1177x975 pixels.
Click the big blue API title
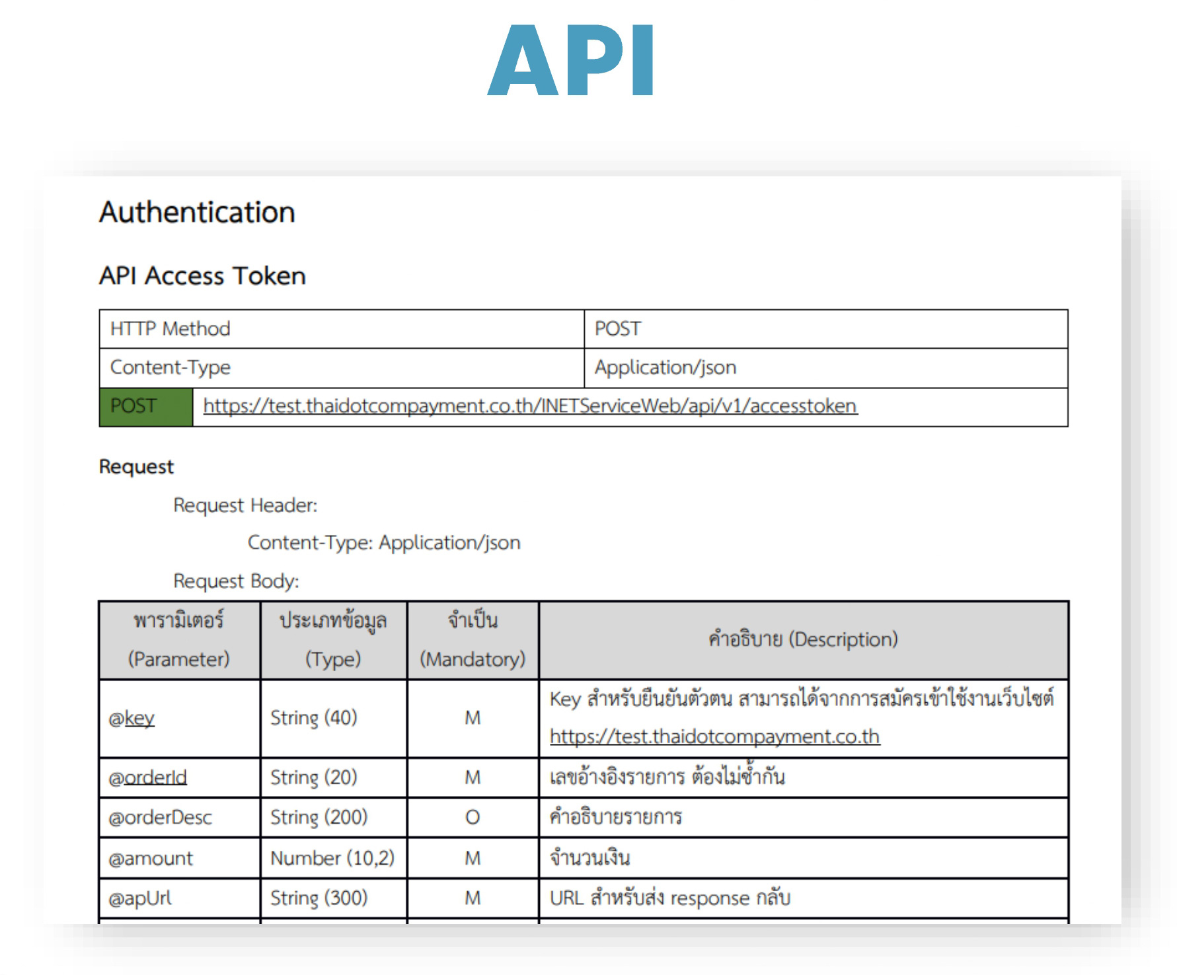click(x=571, y=60)
